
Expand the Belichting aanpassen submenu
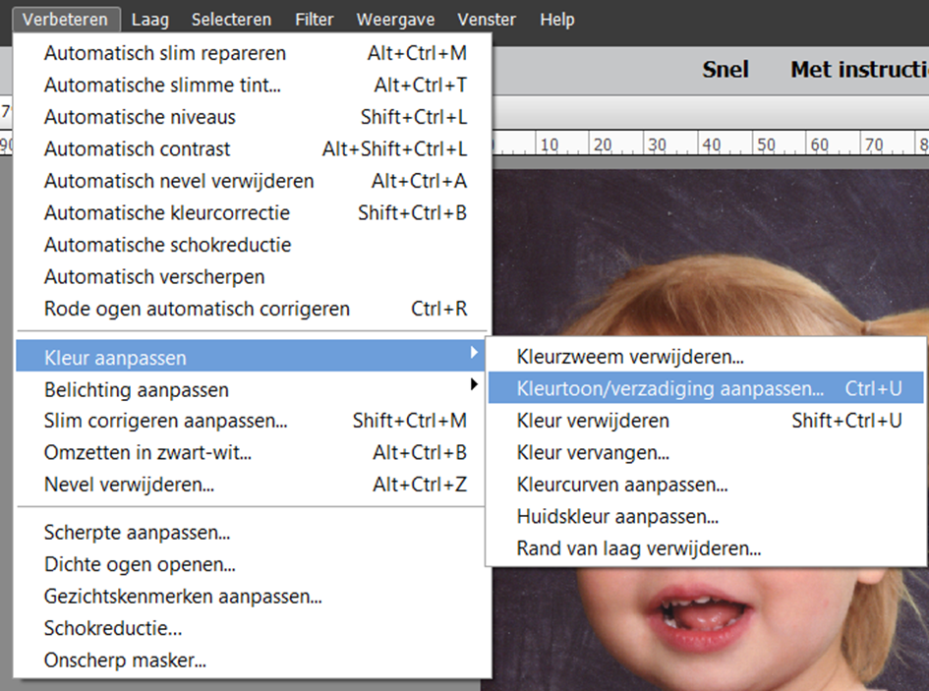[137, 389]
